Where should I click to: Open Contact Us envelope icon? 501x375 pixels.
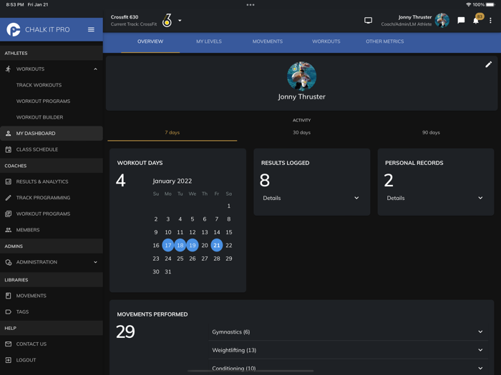(9, 344)
